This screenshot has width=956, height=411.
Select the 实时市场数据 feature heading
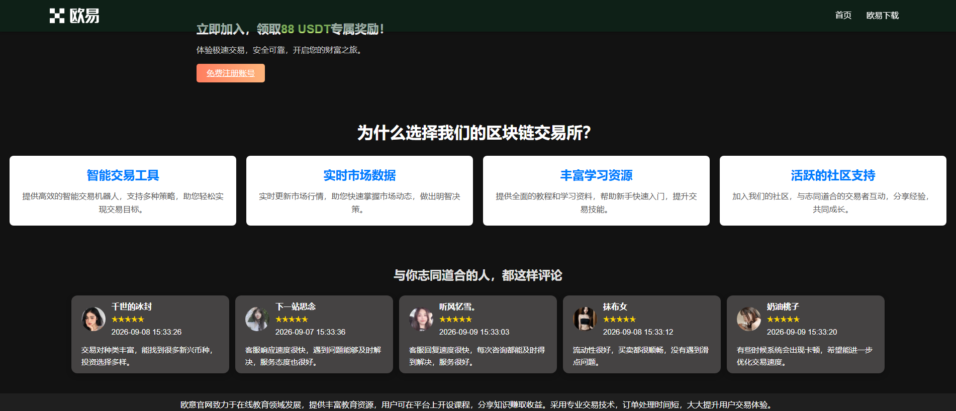pos(359,175)
